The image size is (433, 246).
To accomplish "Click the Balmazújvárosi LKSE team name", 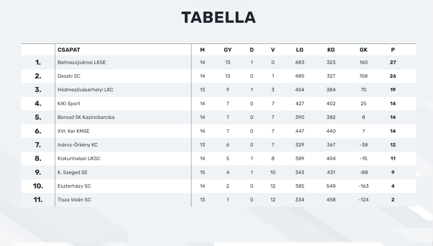I will 82,62.
